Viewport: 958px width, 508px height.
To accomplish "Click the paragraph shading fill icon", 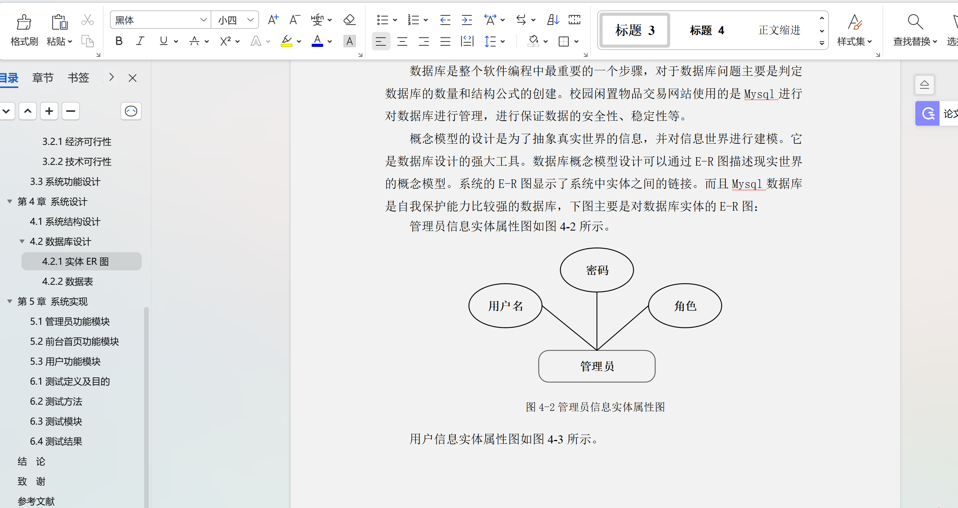I will point(533,41).
